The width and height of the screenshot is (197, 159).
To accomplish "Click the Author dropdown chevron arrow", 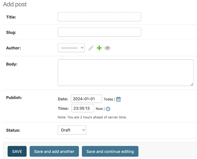I will [82, 48].
